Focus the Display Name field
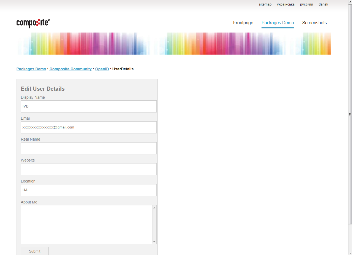 [89, 106]
